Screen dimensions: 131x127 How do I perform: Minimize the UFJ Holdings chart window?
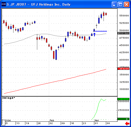114,4
